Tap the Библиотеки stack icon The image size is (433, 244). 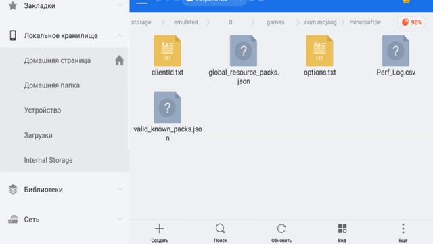pyautogui.click(x=13, y=190)
